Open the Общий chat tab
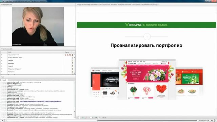Image resolution: width=217 pixels, height=122 pixels. tap(4, 80)
